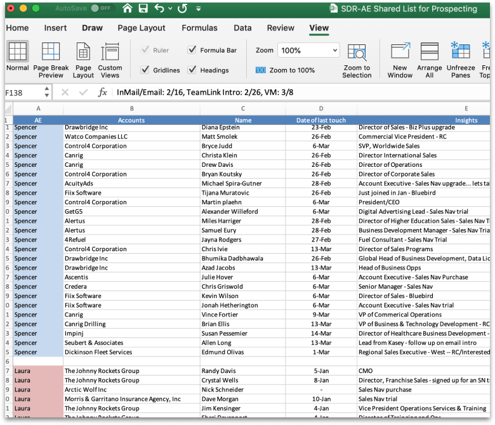Click the Dickinson Fleet Services cell
The image size is (495, 425).
[x=131, y=352]
